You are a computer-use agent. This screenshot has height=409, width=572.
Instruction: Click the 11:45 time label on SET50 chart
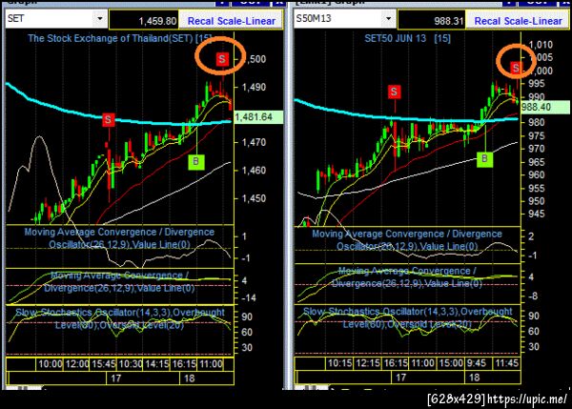tap(507, 363)
